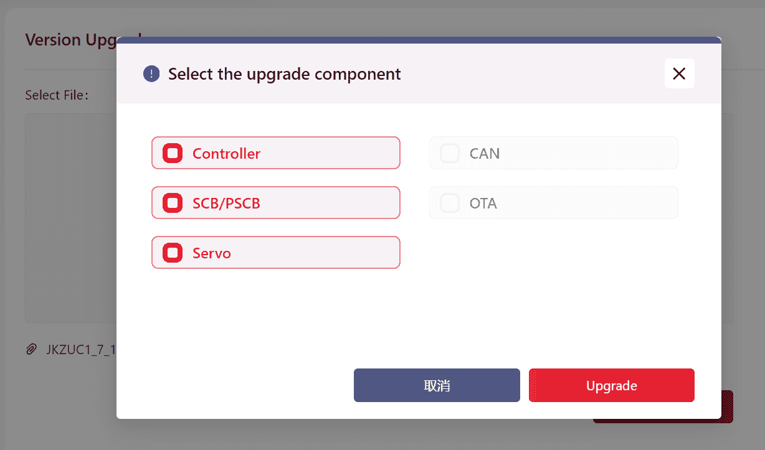Enable the OTA checkbox
The image size is (765, 450).
pyautogui.click(x=450, y=203)
